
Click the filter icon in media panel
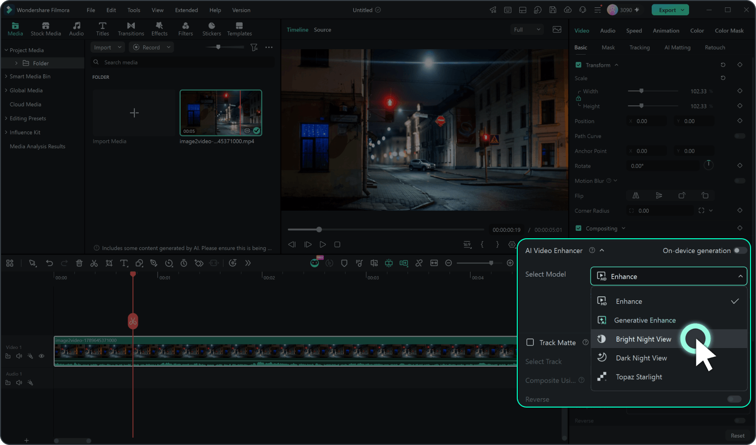[x=254, y=47]
